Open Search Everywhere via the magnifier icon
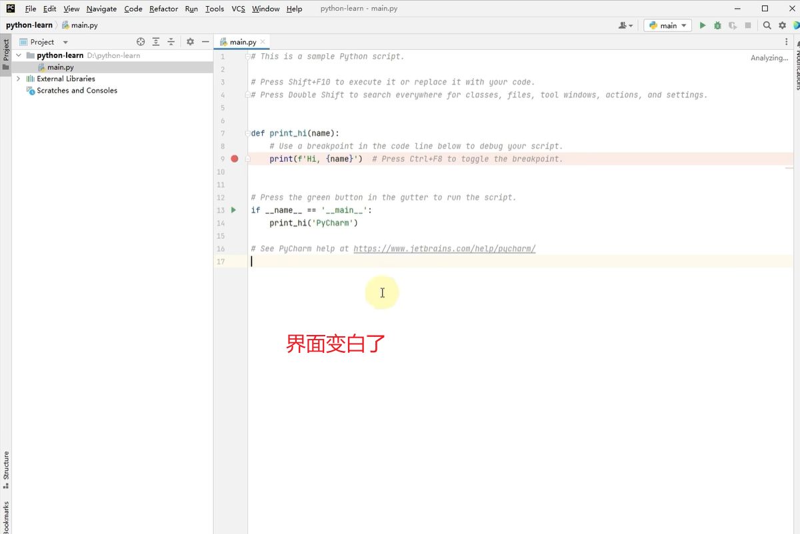Viewport: 800px width, 534px height. (x=767, y=25)
